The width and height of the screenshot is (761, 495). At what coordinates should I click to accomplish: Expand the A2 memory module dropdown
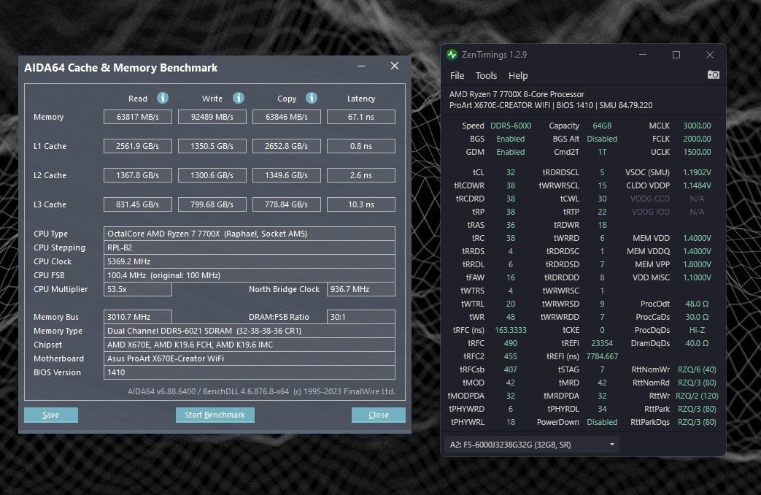(x=531, y=445)
